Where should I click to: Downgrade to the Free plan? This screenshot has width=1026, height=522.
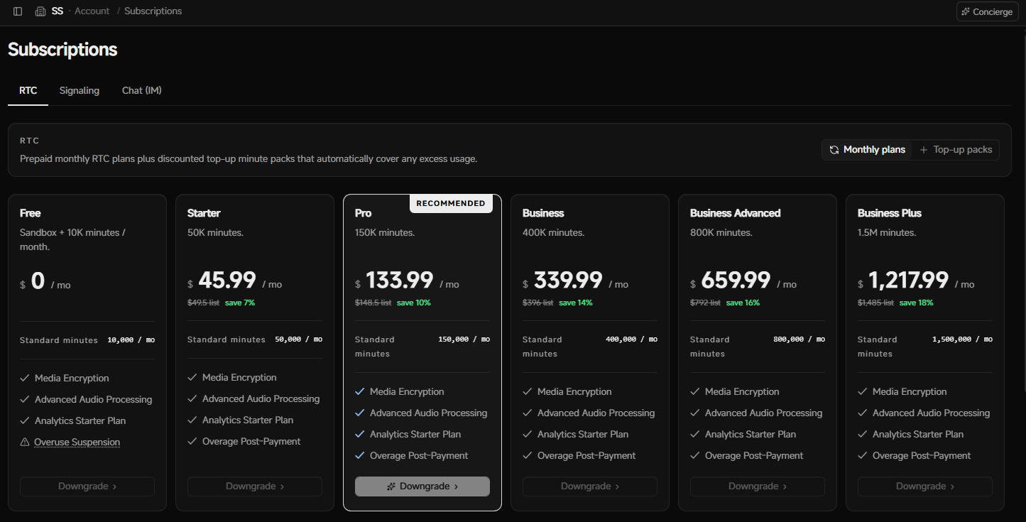(87, 486)
